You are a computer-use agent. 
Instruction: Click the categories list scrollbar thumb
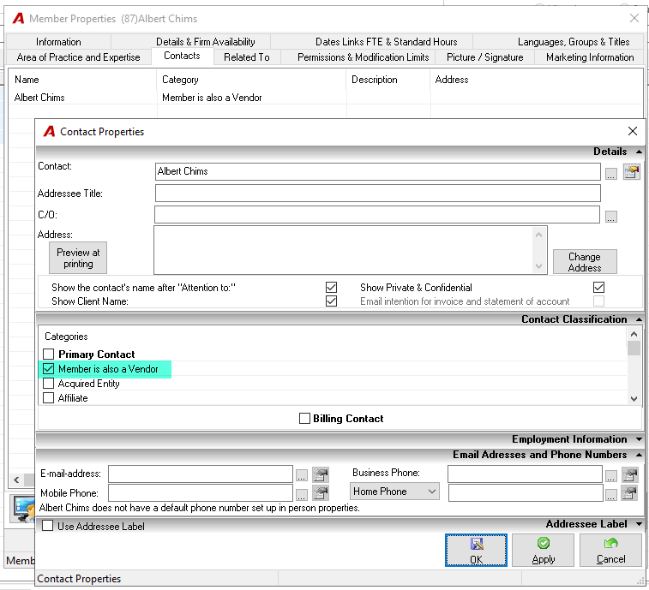tap(634, 348)
